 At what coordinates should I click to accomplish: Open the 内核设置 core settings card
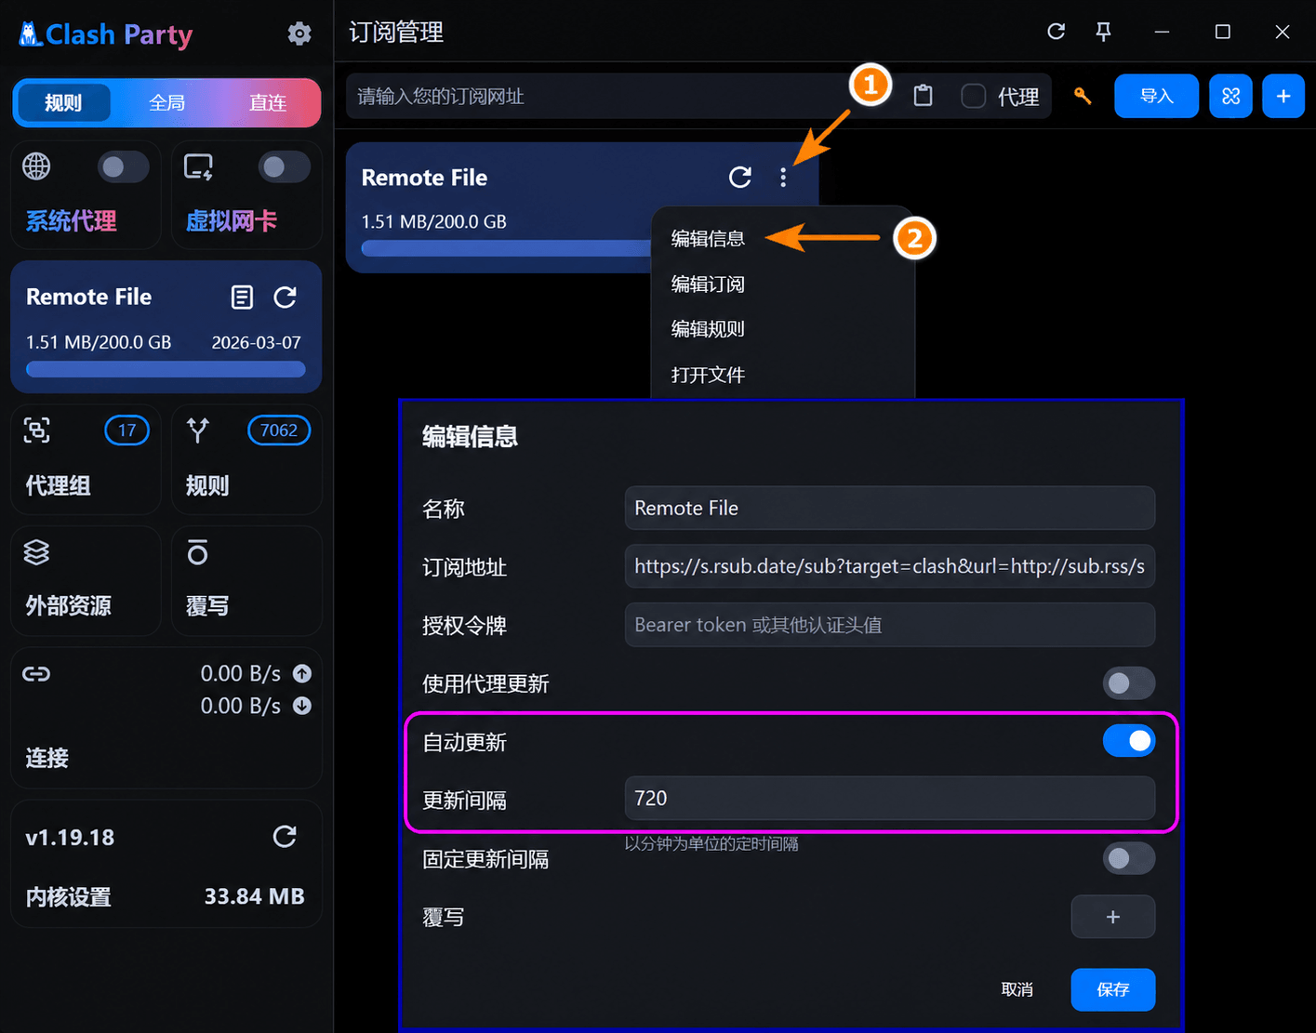point(166,864)
